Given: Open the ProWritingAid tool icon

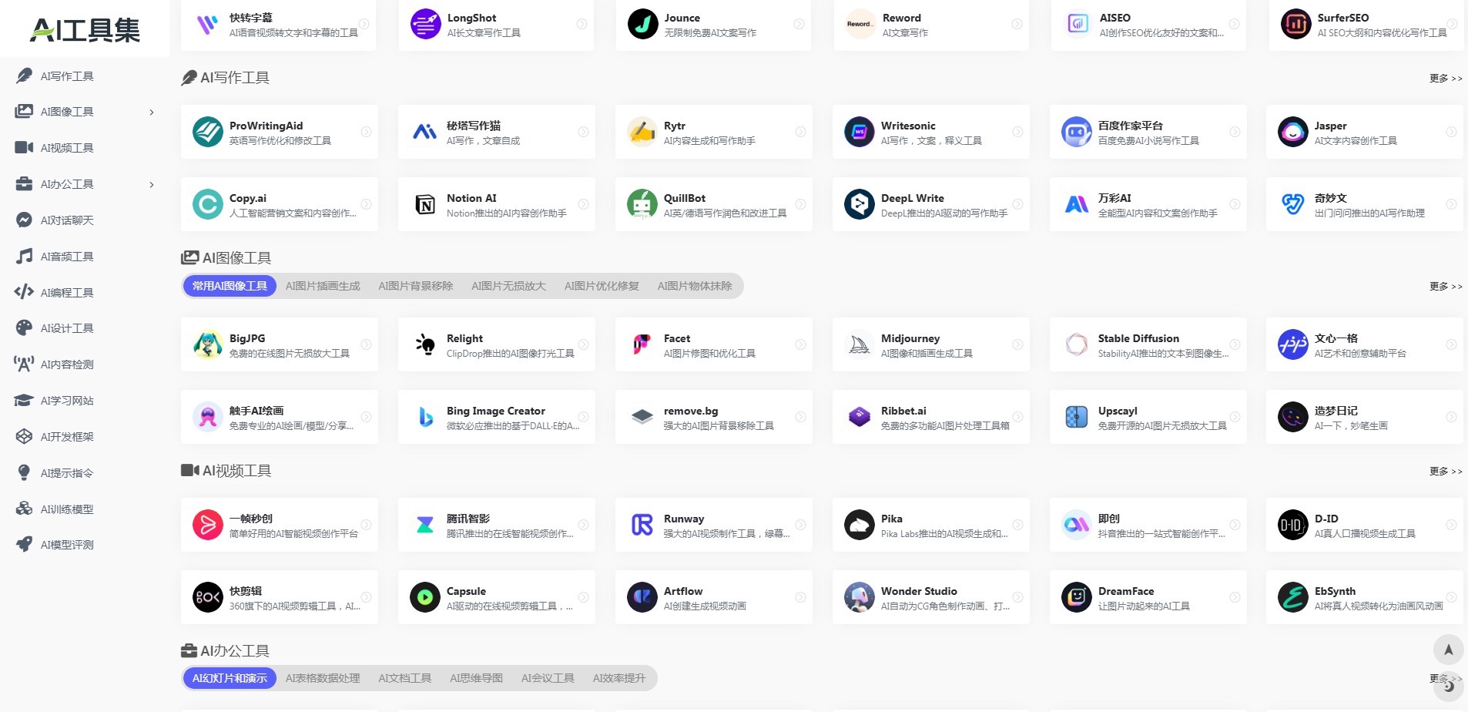Looking at the screenshot, I should coord(208,132).
